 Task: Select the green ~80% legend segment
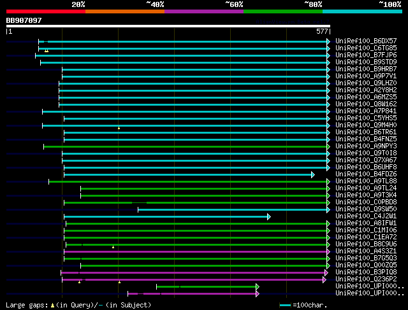[x=282, y=11]
